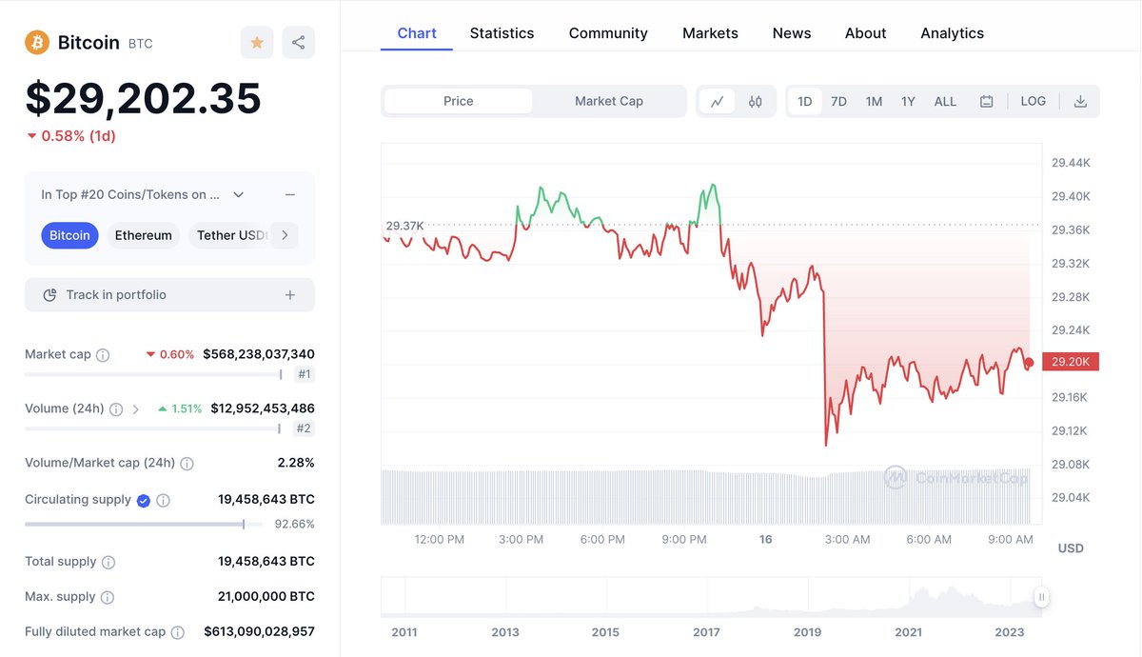
Task: Download chart data icon
Action: tap(1080, 101)
